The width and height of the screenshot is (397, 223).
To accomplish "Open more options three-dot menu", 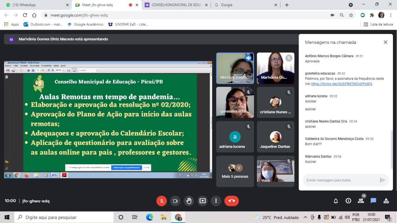I will coord(216,201).
